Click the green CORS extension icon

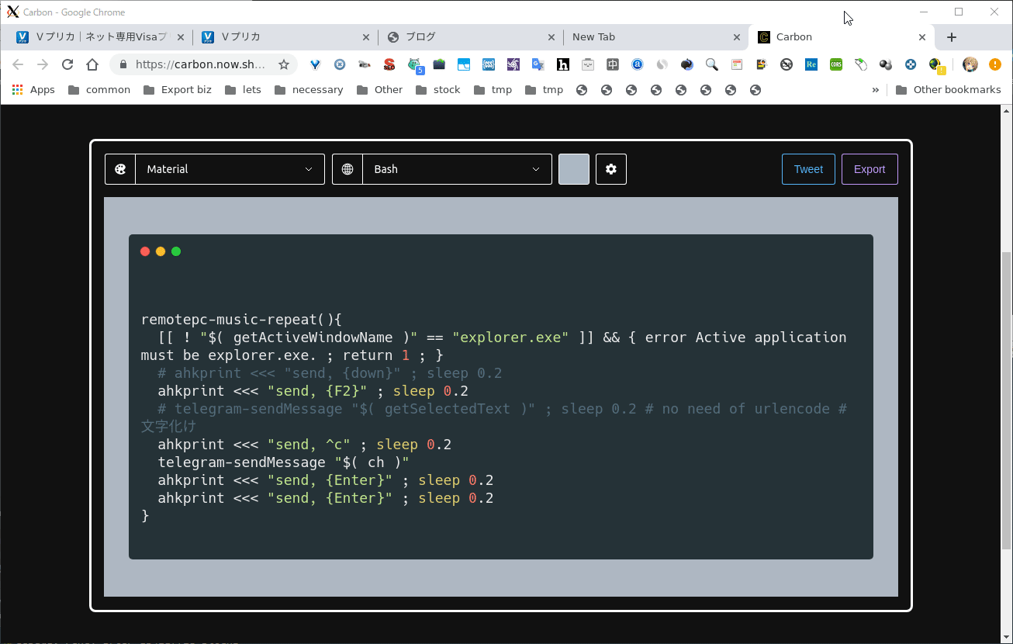(835, 64)
